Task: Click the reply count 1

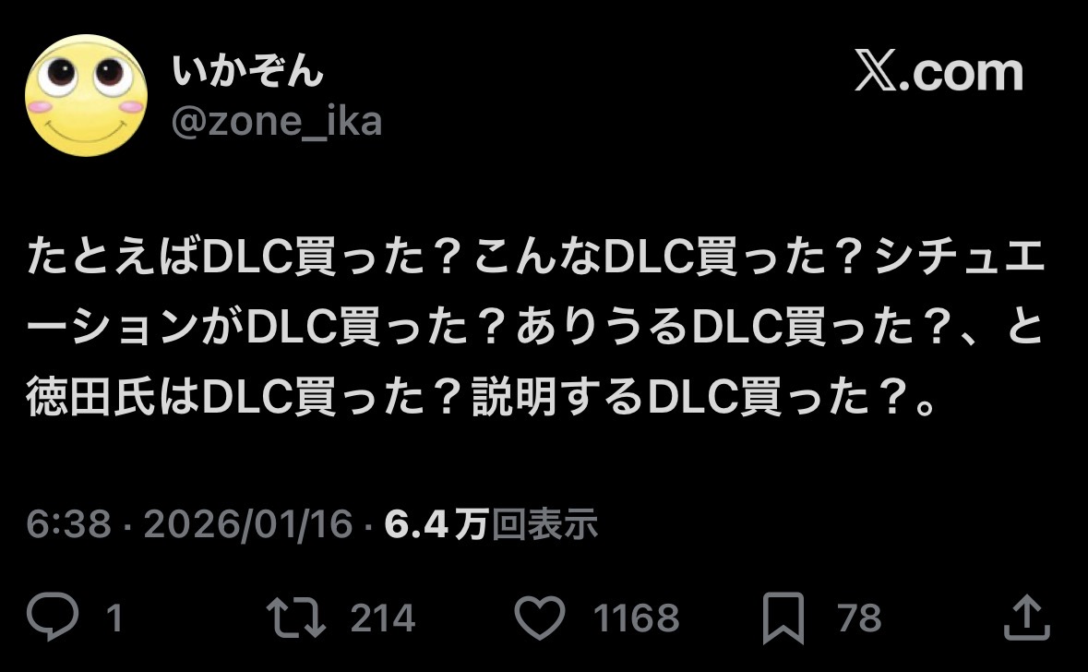Action: tap(114, 618)
